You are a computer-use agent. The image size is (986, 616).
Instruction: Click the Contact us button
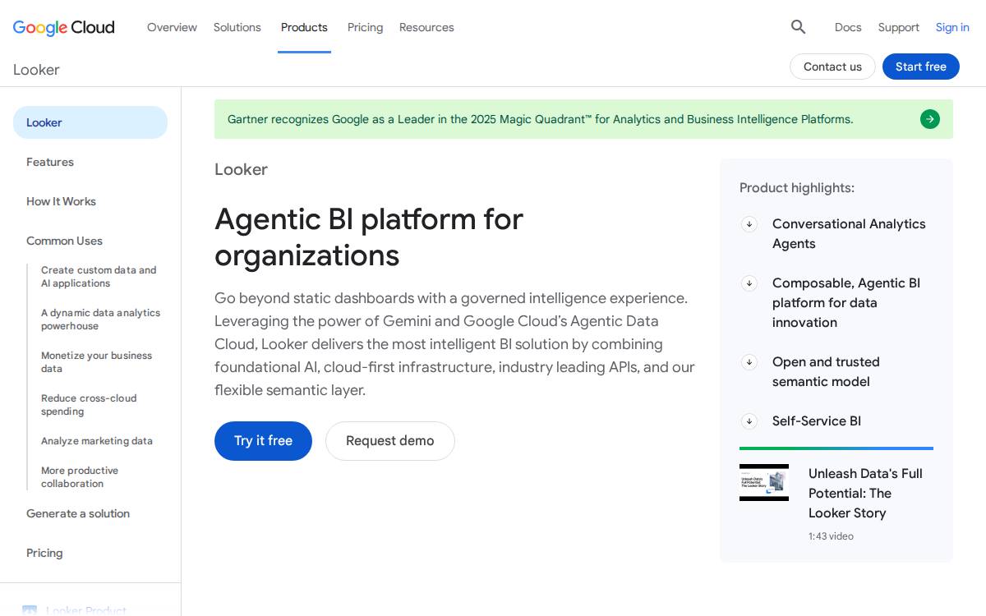(x=832, y=67)
